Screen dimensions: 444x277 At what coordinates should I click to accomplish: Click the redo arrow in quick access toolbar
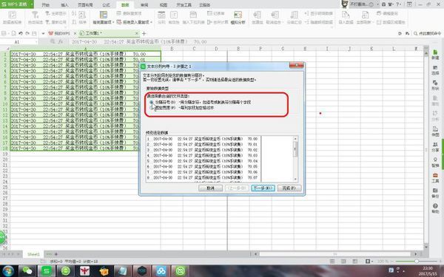27,33
